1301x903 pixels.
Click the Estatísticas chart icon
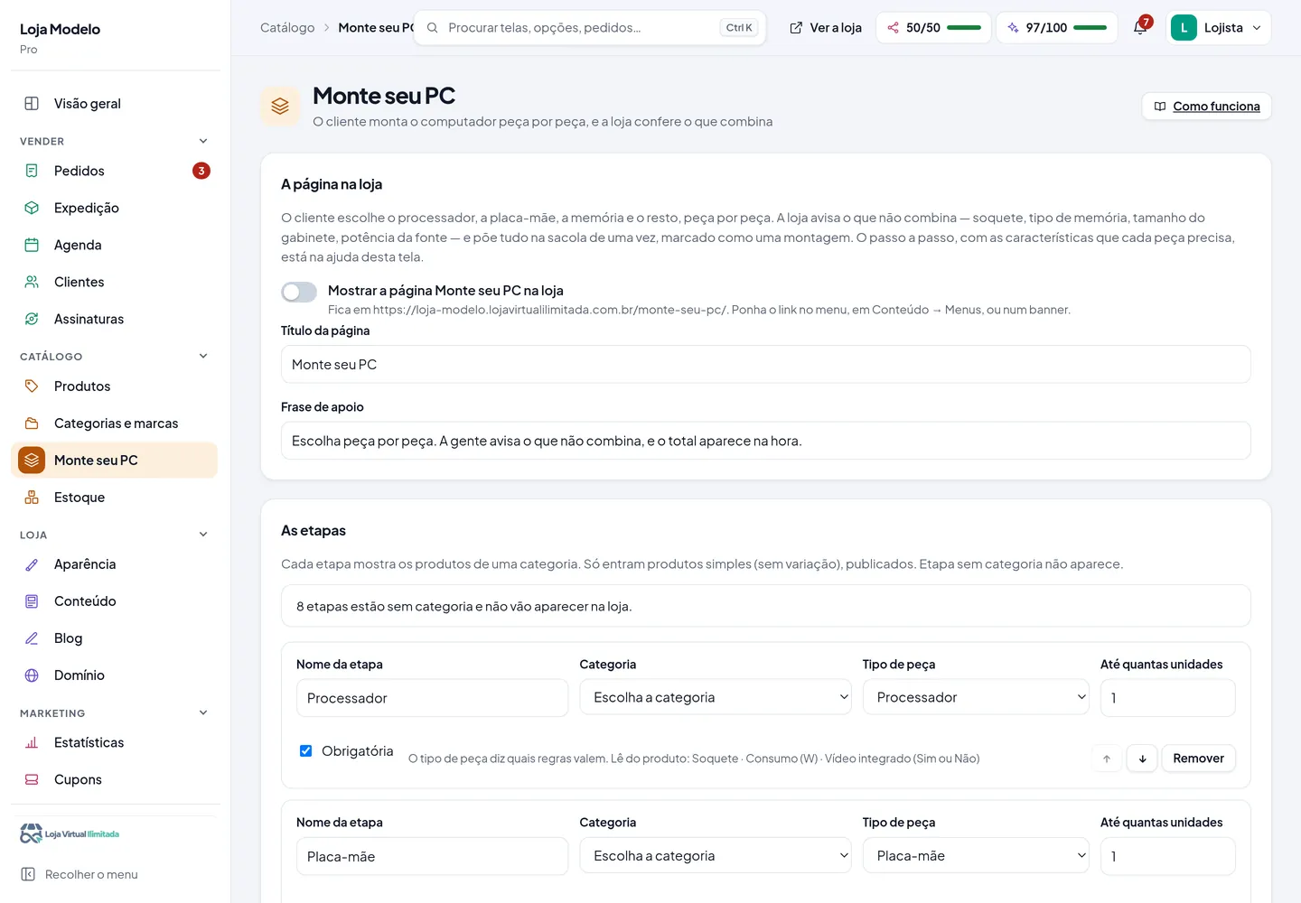pyautogui.click(x=32, y=742)
